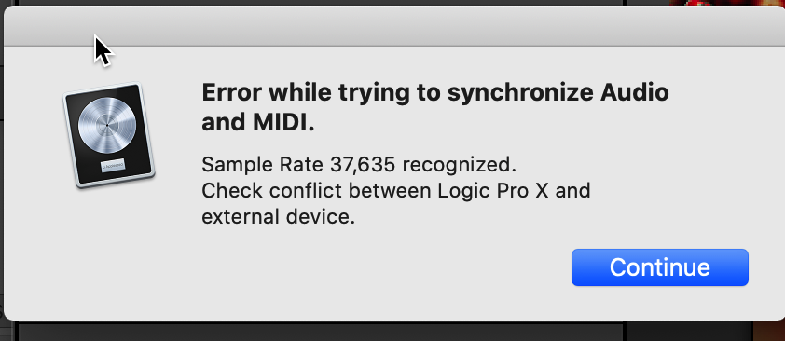Click empty dialog area below app icon

pyautogui.click(x=109, y=250)
